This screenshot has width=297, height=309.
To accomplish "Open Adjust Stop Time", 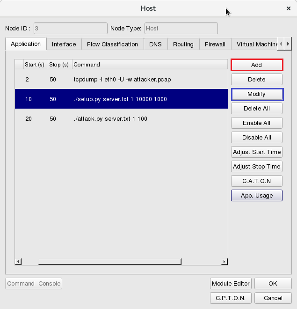I will coord(257,167).
